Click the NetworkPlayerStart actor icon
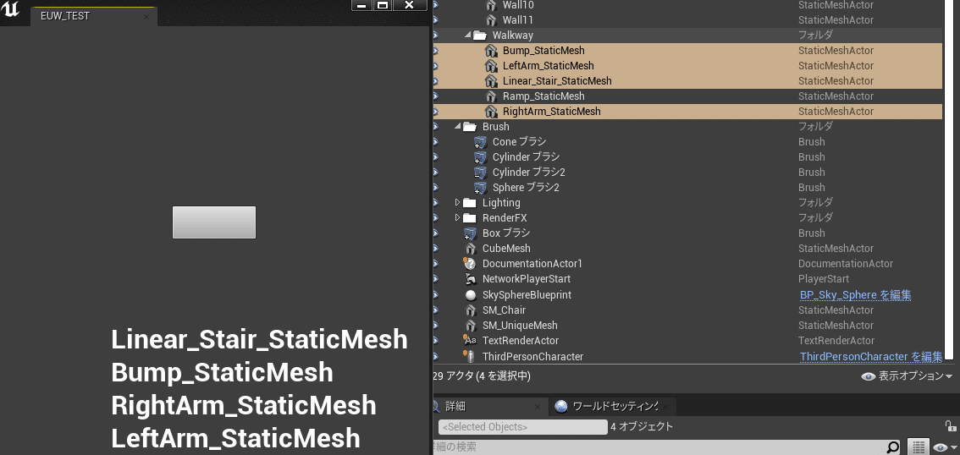The height and width of the screenshot is (455, 960). [x=470, y=279]
